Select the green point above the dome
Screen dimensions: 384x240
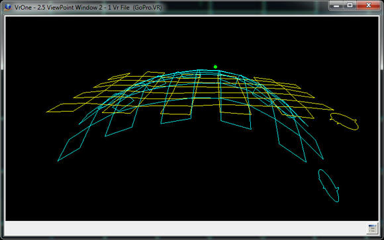[215, 67]
